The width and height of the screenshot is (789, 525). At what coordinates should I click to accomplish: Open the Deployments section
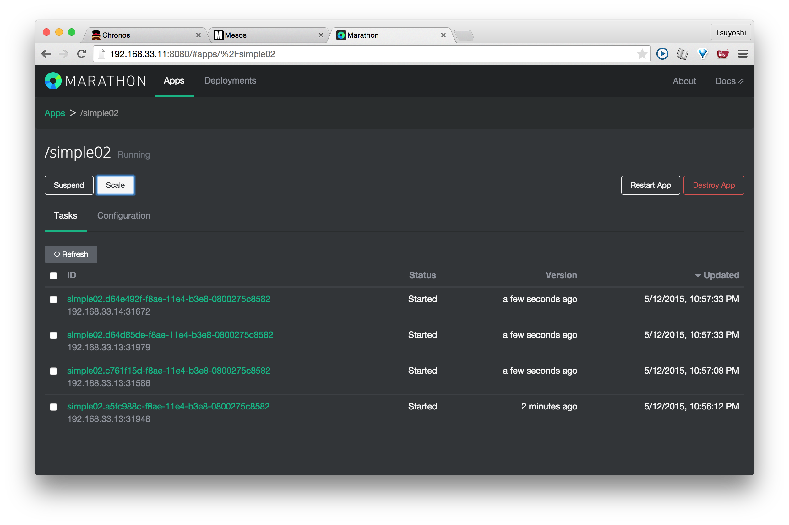(x=230, y=81)
